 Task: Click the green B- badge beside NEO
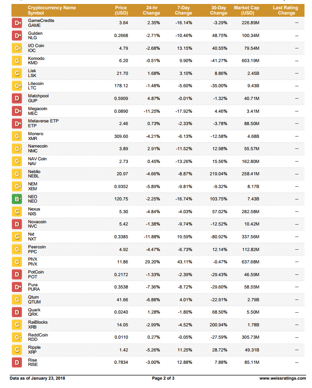17,199
